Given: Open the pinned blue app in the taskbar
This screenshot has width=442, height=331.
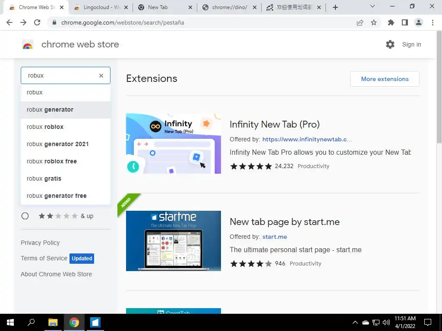Looking at the screenshot, I should (95, 322).
